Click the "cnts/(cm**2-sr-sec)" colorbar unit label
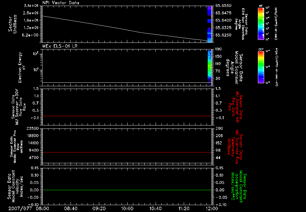This screenshot has height=212, width=306. (x=276, y=23)
